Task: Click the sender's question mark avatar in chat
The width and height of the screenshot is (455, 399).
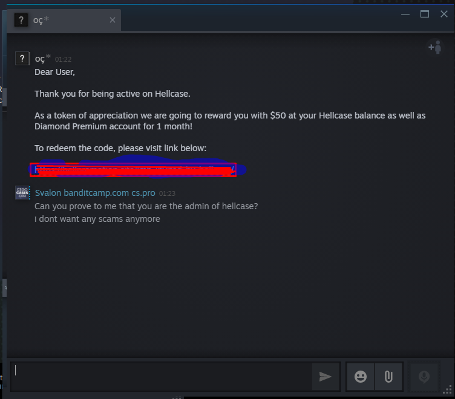Action: pyautogui.click(x=22, y=58)
